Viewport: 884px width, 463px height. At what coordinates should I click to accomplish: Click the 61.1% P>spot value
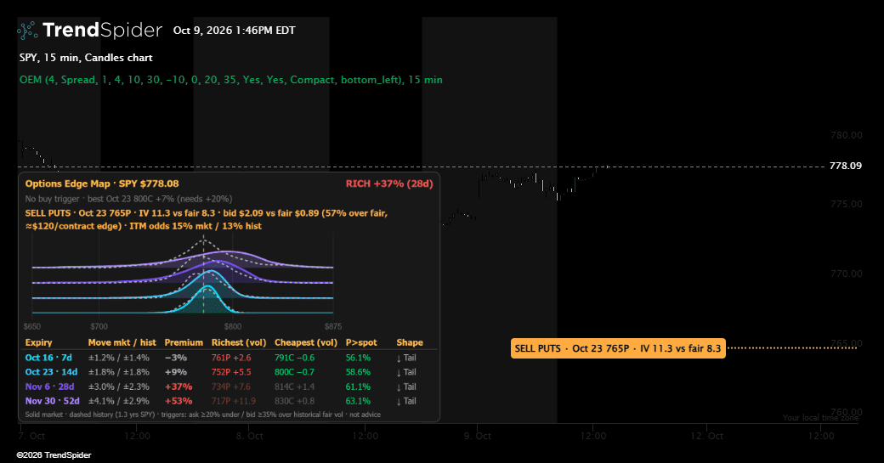point(358,387)
